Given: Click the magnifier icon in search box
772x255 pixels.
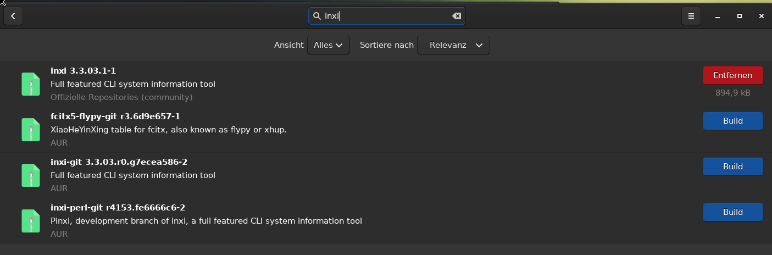Looking at the screenshot, I should click(x=316, y=16).
